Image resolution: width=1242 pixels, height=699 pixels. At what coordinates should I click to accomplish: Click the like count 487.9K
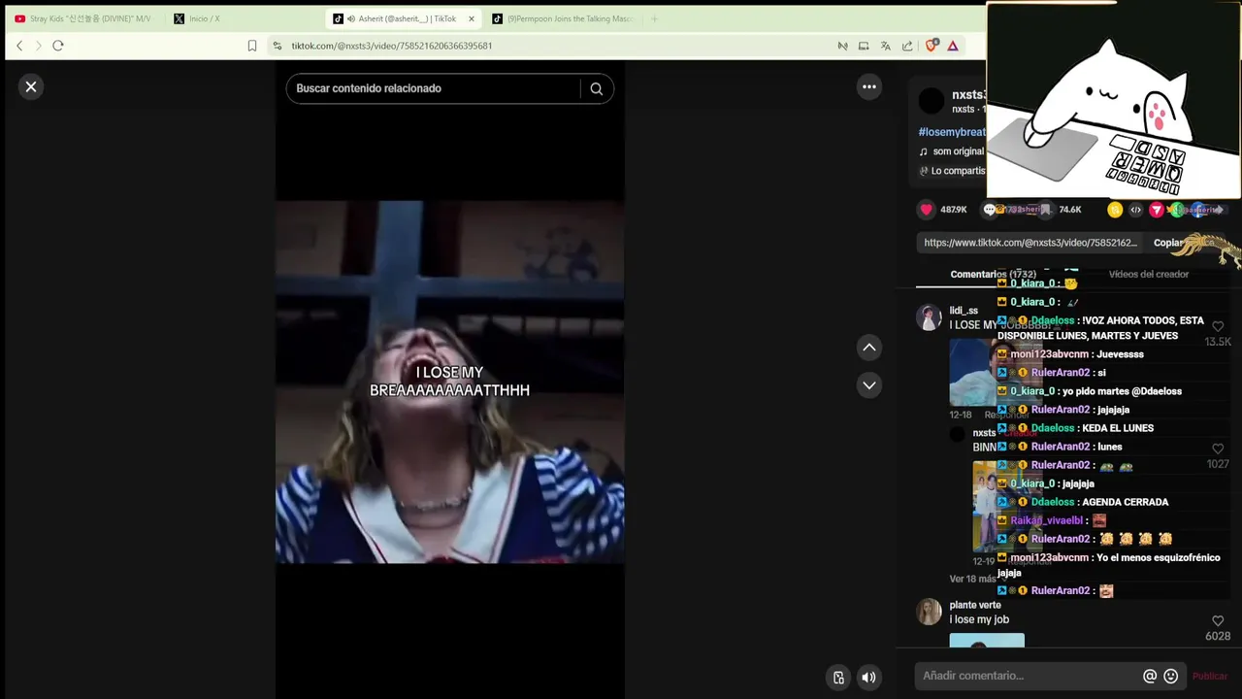click(x=954, y=210)
